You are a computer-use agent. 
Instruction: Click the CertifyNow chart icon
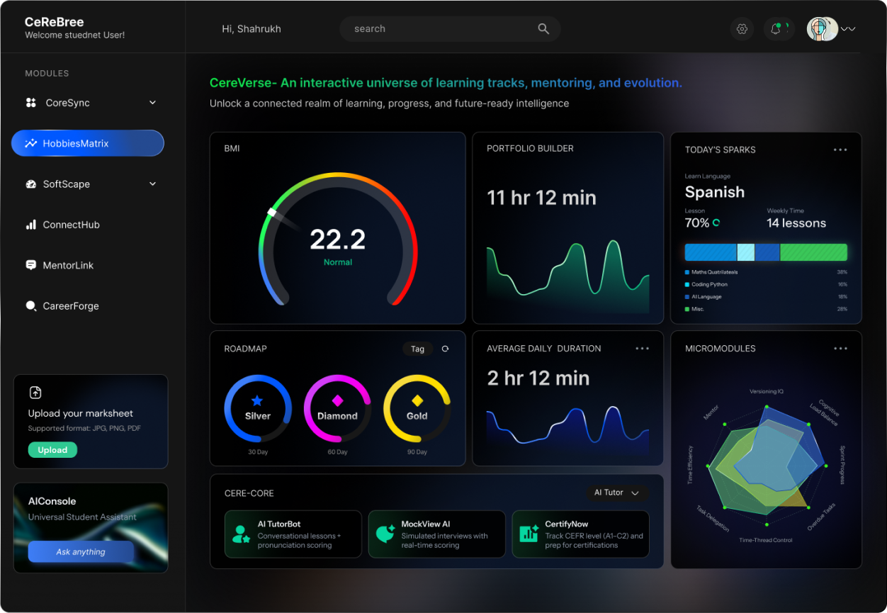[x=529, y=534]
